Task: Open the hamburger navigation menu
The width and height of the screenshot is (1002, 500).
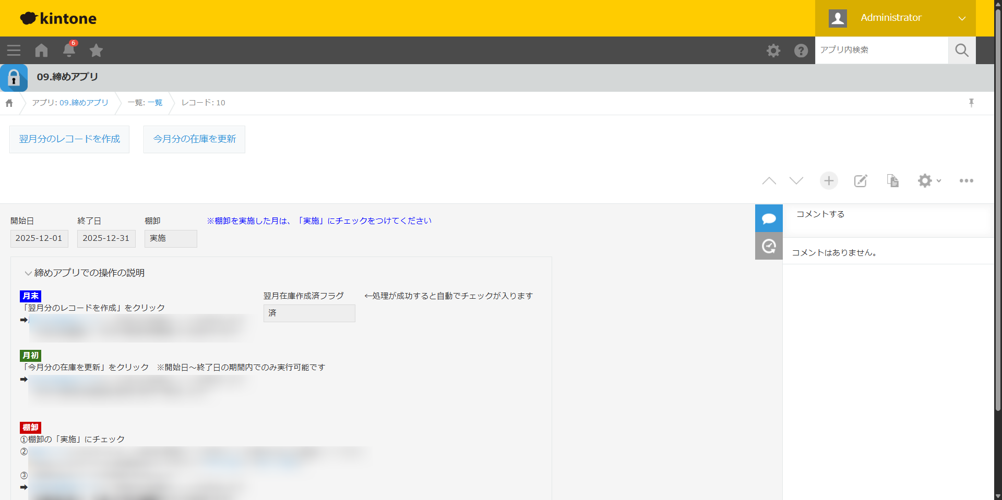Action: click(x=14, y=51)
